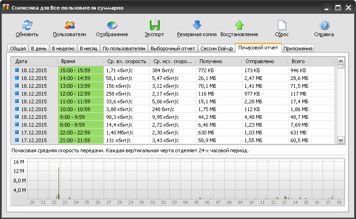Minimize the statistics window
The image size is (356, 219).
327,8
